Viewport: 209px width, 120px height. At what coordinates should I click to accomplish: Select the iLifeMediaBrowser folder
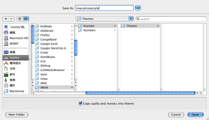click(x=54, y=70)
